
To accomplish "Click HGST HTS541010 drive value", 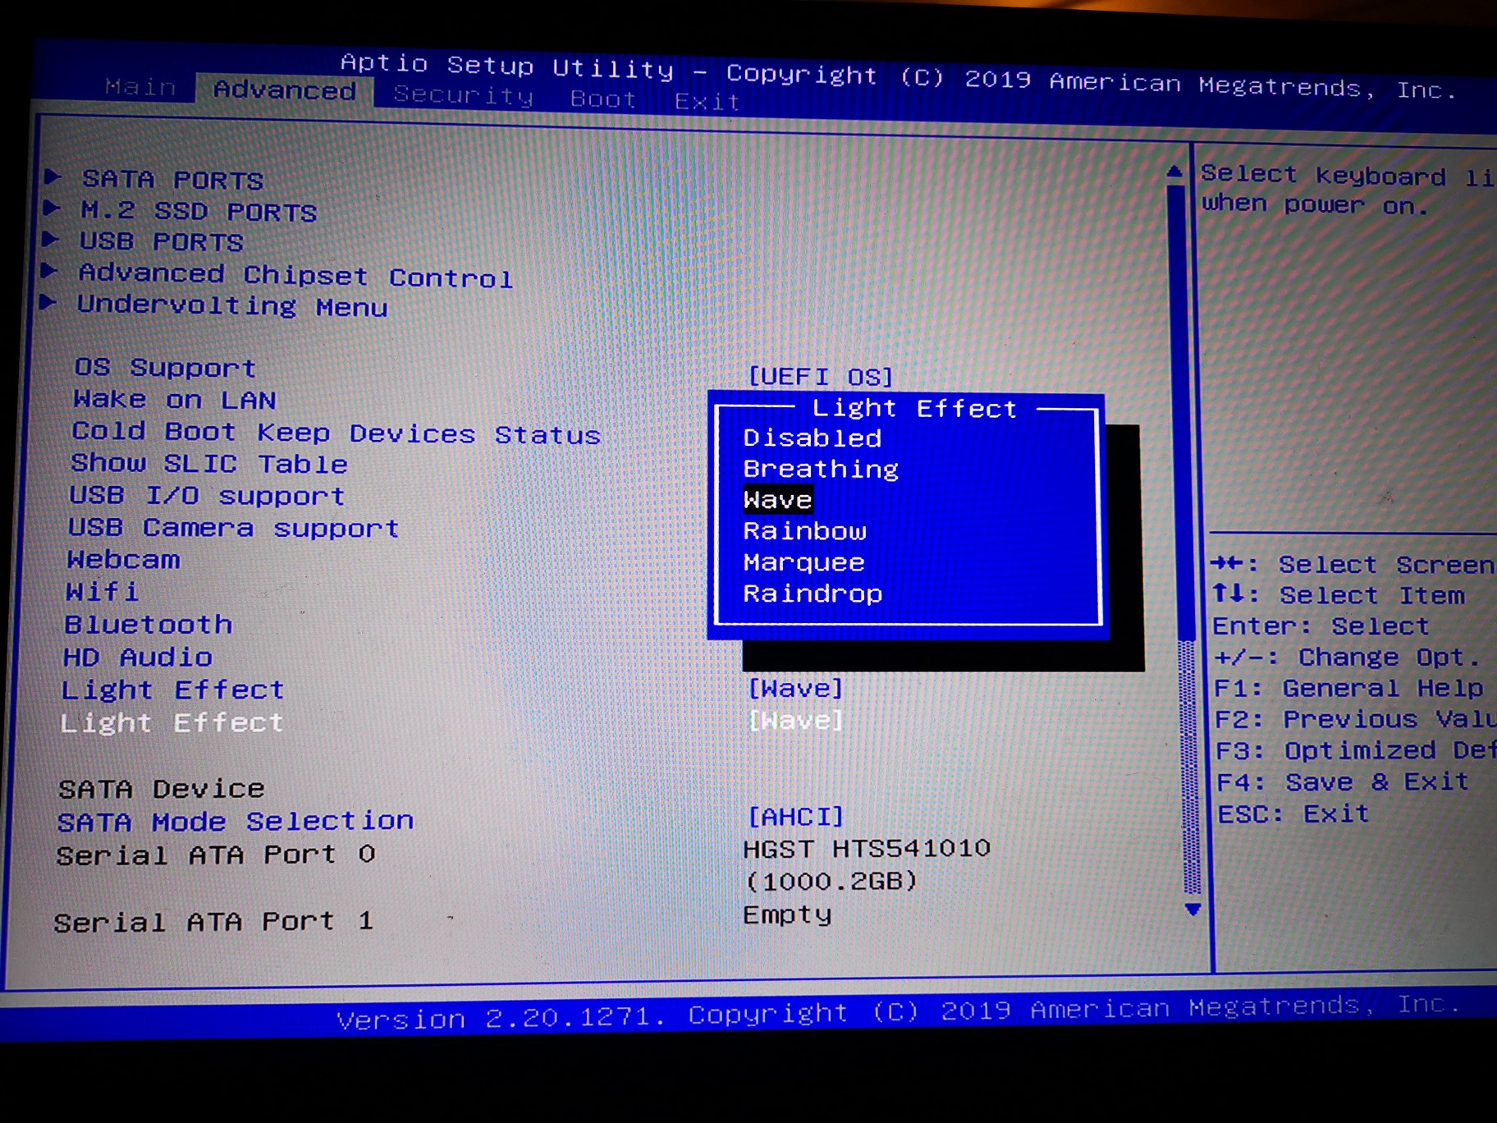I will (x=867, y=848).
